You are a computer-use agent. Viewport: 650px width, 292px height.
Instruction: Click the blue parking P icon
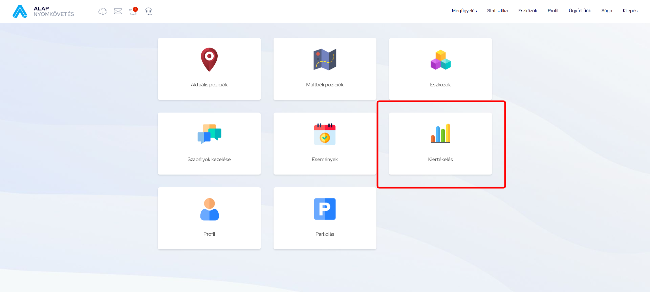click(325, 209)
